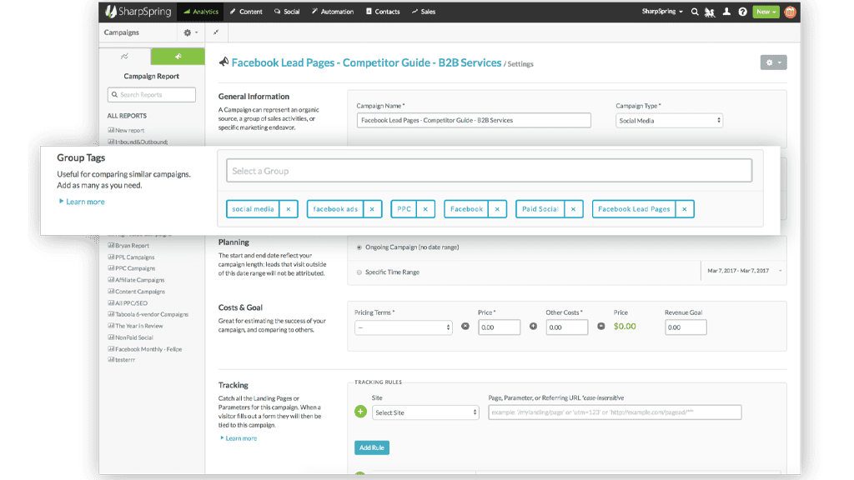Open the Content Campaigns report
Viewport: 854px width, 480px height.
tap(137, 292)
